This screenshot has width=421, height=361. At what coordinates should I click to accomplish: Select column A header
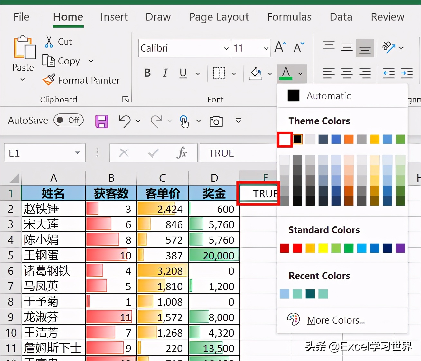pyautogui.click(x=53, y=178)
